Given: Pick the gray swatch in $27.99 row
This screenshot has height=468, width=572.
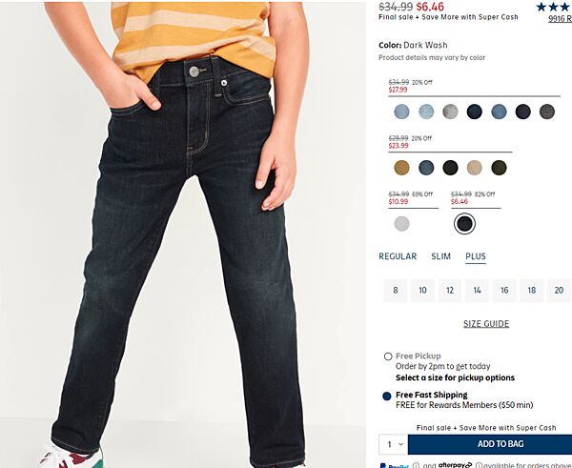Looking at the screenshot, I should 450,112.
